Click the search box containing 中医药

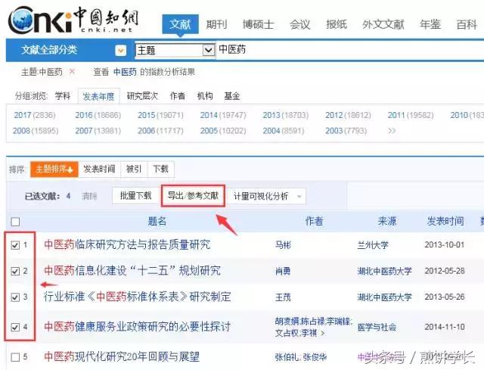349,50
